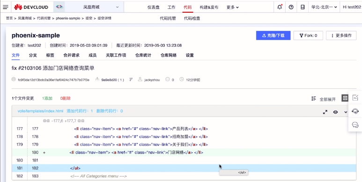
Task: Click the Huawei DevCloud logo
Action: click(x=31, y=7)
